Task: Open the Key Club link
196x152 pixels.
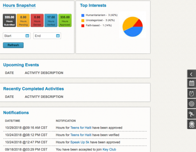Action: coord(109,150)
